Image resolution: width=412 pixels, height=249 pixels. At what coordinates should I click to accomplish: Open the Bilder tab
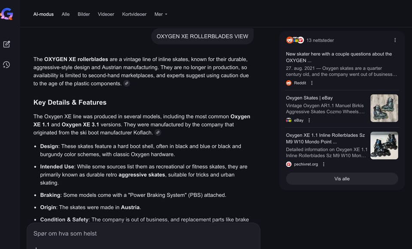point(84,14)
